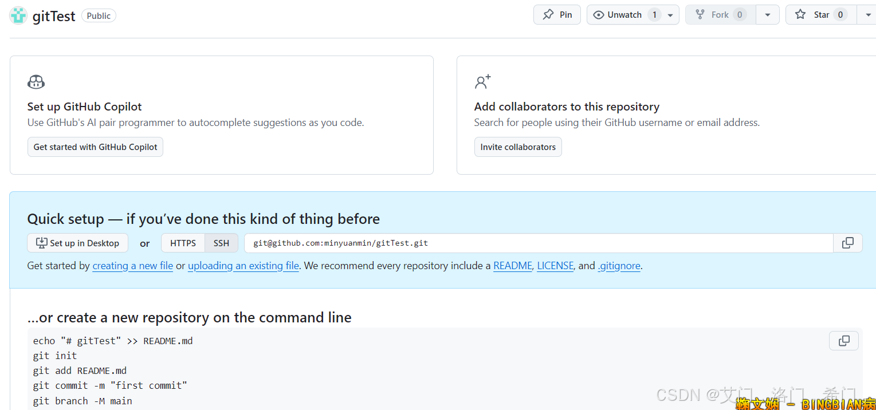
Task: Click the star count badge showing 0
Action: pyautogui.click(x=840, y=15)
